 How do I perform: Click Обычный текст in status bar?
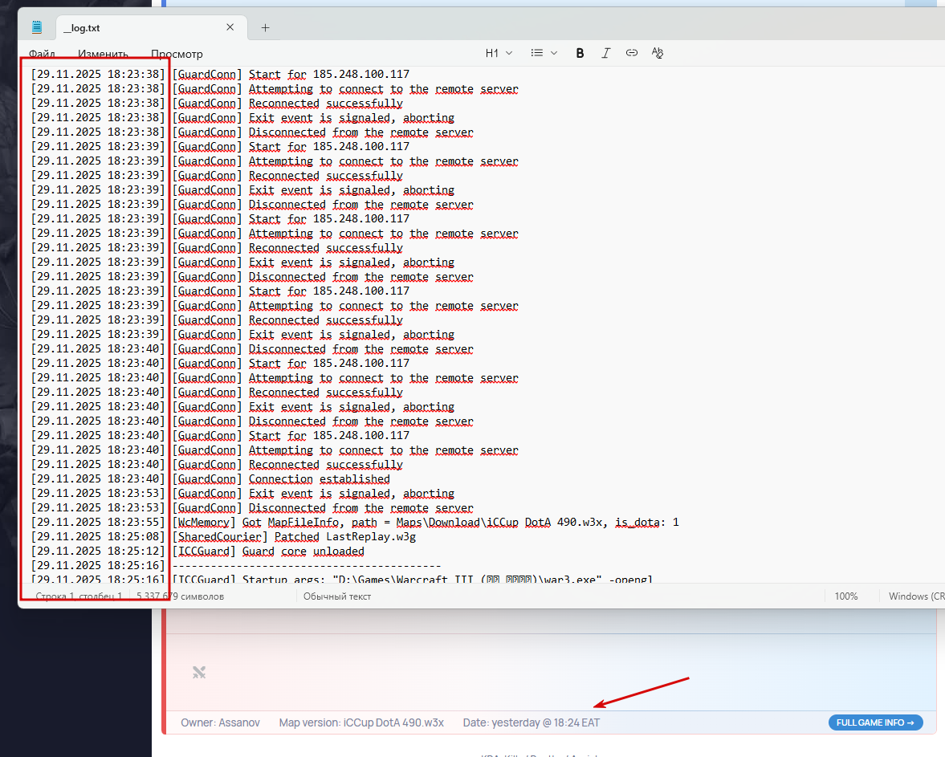coord(337,596)
